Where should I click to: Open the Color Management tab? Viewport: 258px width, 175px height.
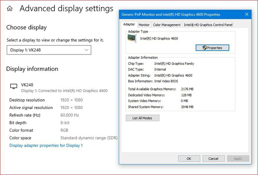[x=167, y=25]
